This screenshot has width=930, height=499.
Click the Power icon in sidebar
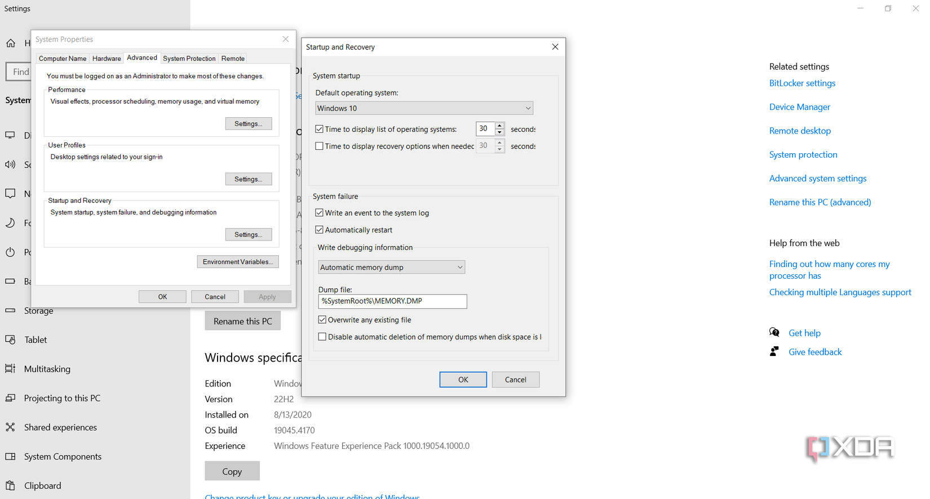[x=10, y=252]
